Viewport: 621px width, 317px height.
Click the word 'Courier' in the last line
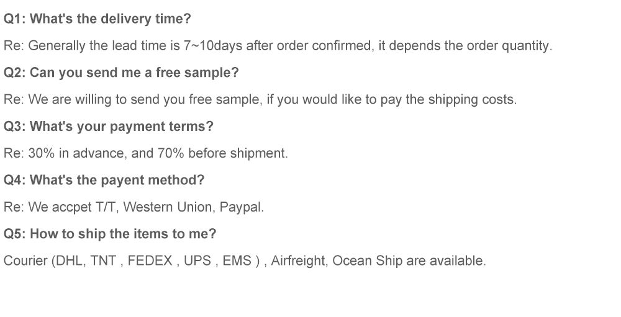(25, 261)
